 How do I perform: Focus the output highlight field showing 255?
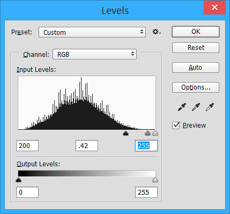pyautogui.click(x=146, y=193)
